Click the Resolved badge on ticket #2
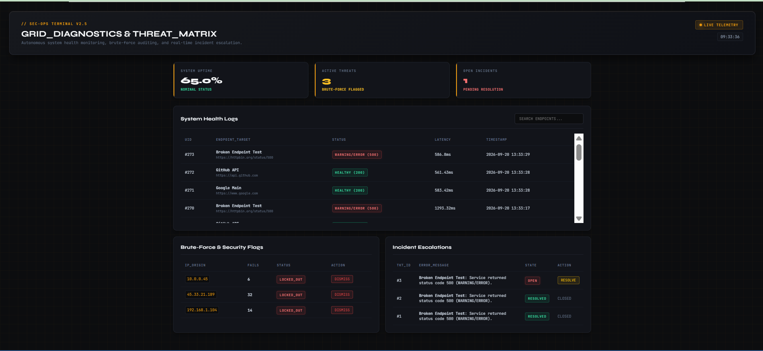 537,299
